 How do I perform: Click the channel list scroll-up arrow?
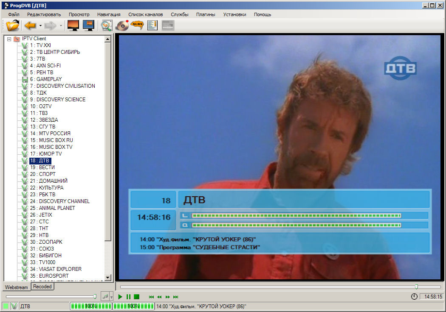pyautogui.click(x=107, y=39)
